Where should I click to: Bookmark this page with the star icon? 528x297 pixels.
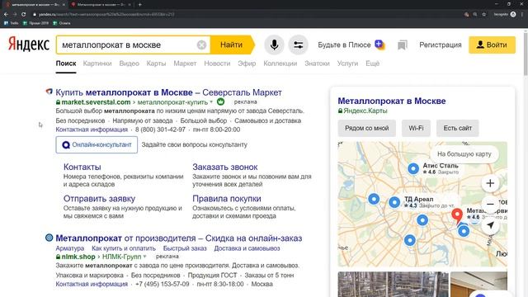coord(484,14)
